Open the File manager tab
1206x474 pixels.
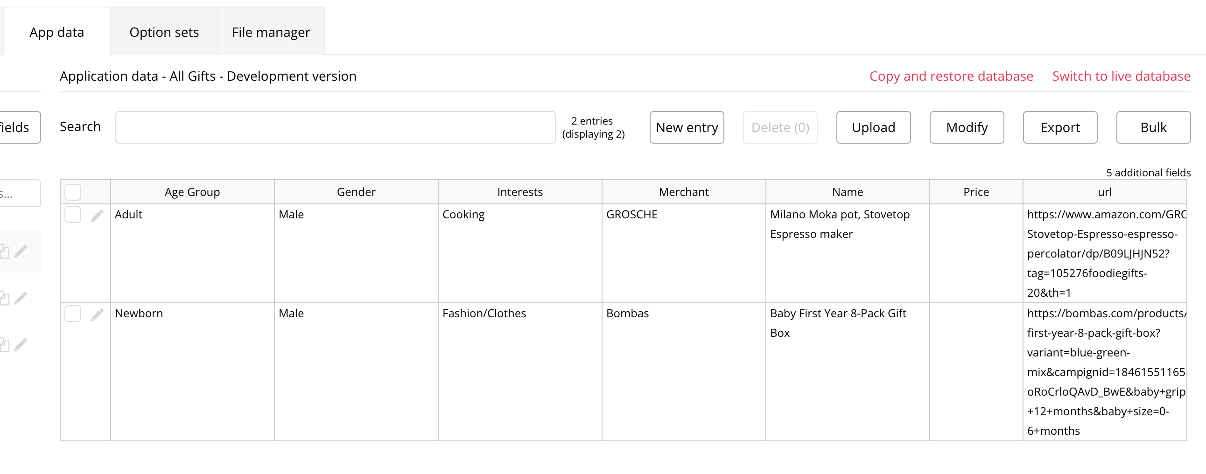click(x=271, y=32)
